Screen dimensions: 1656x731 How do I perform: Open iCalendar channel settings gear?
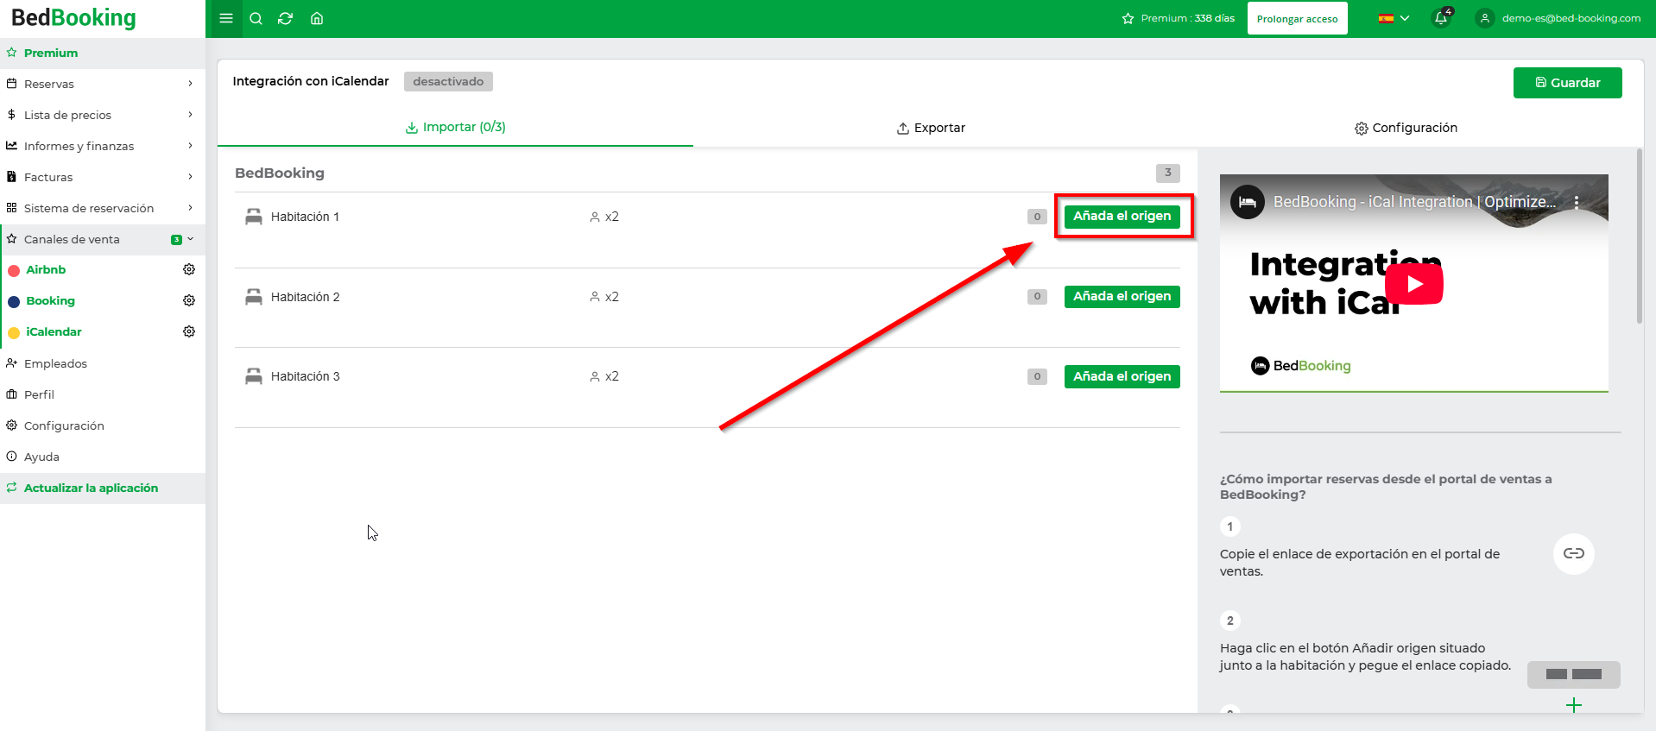[x=189, y=331]
